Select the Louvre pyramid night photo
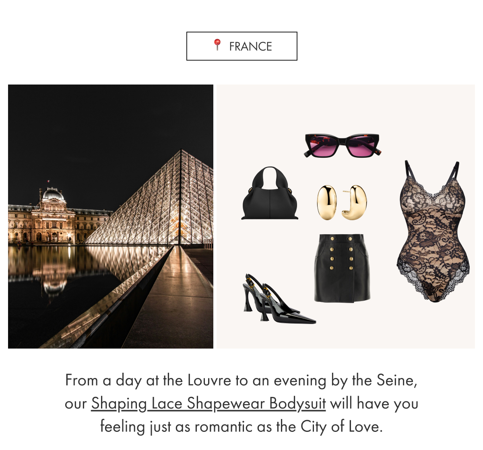The image size is (483, 450). coord(111,217)
